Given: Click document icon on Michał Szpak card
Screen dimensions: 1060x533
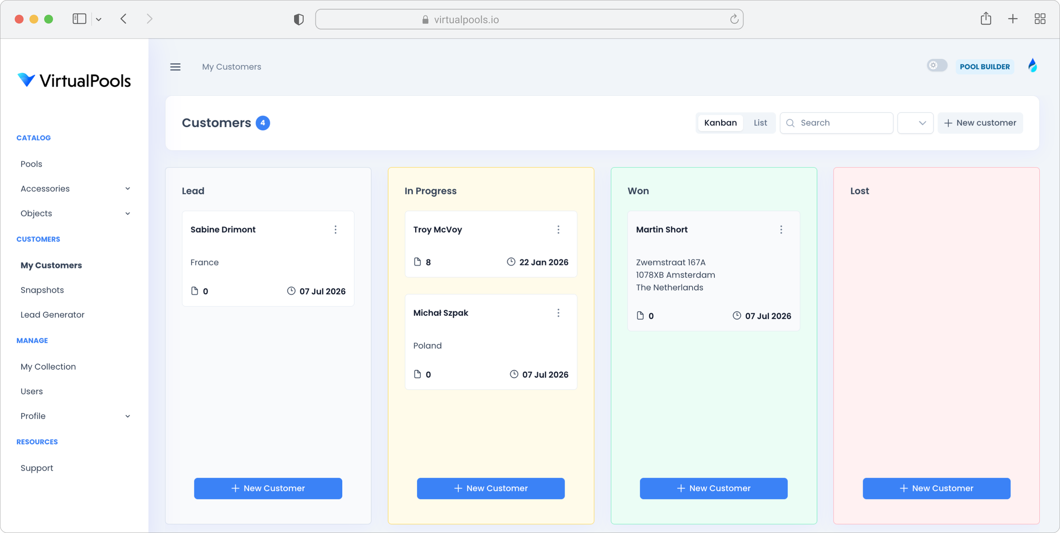Looking at the screenshot, I should tap(417, 374).
